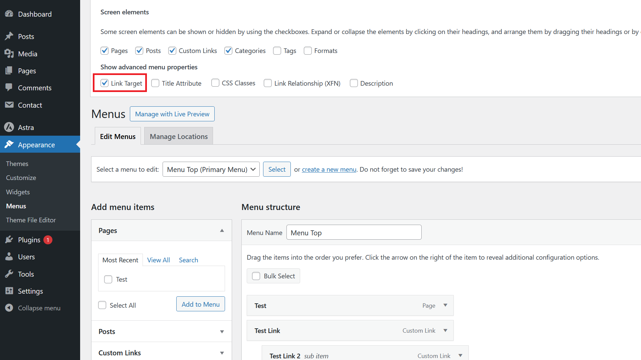The image size is (641, 360).
Task: Click Manage with Live Preview button
Action: (172, 114)
